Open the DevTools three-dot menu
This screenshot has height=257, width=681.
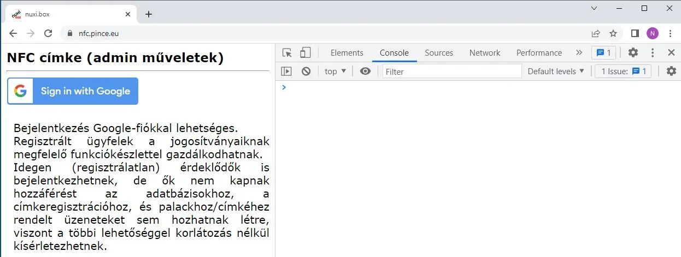(x=653, y=53)
